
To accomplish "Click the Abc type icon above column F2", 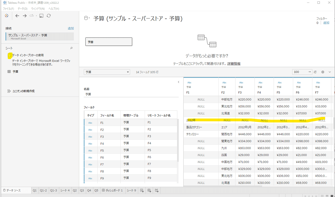I will (x=224, y=83).
